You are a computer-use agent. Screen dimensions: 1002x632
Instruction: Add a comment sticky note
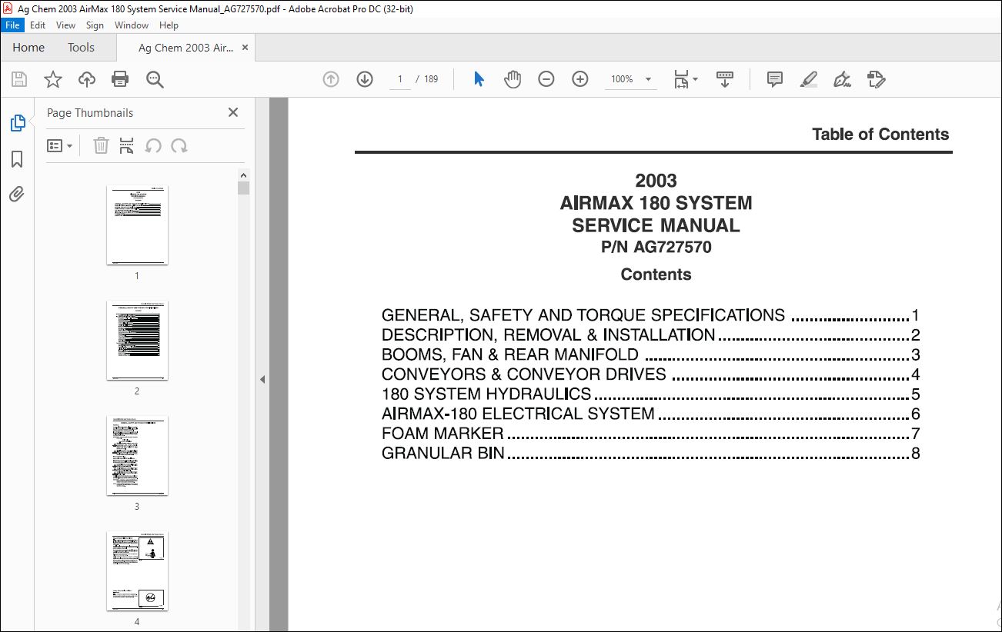click(x=775, y=79)
